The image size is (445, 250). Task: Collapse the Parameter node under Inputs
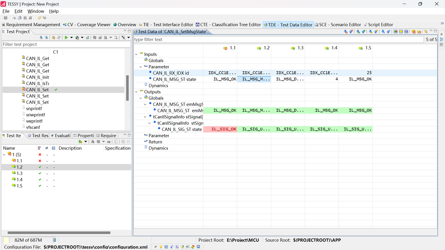140,67
